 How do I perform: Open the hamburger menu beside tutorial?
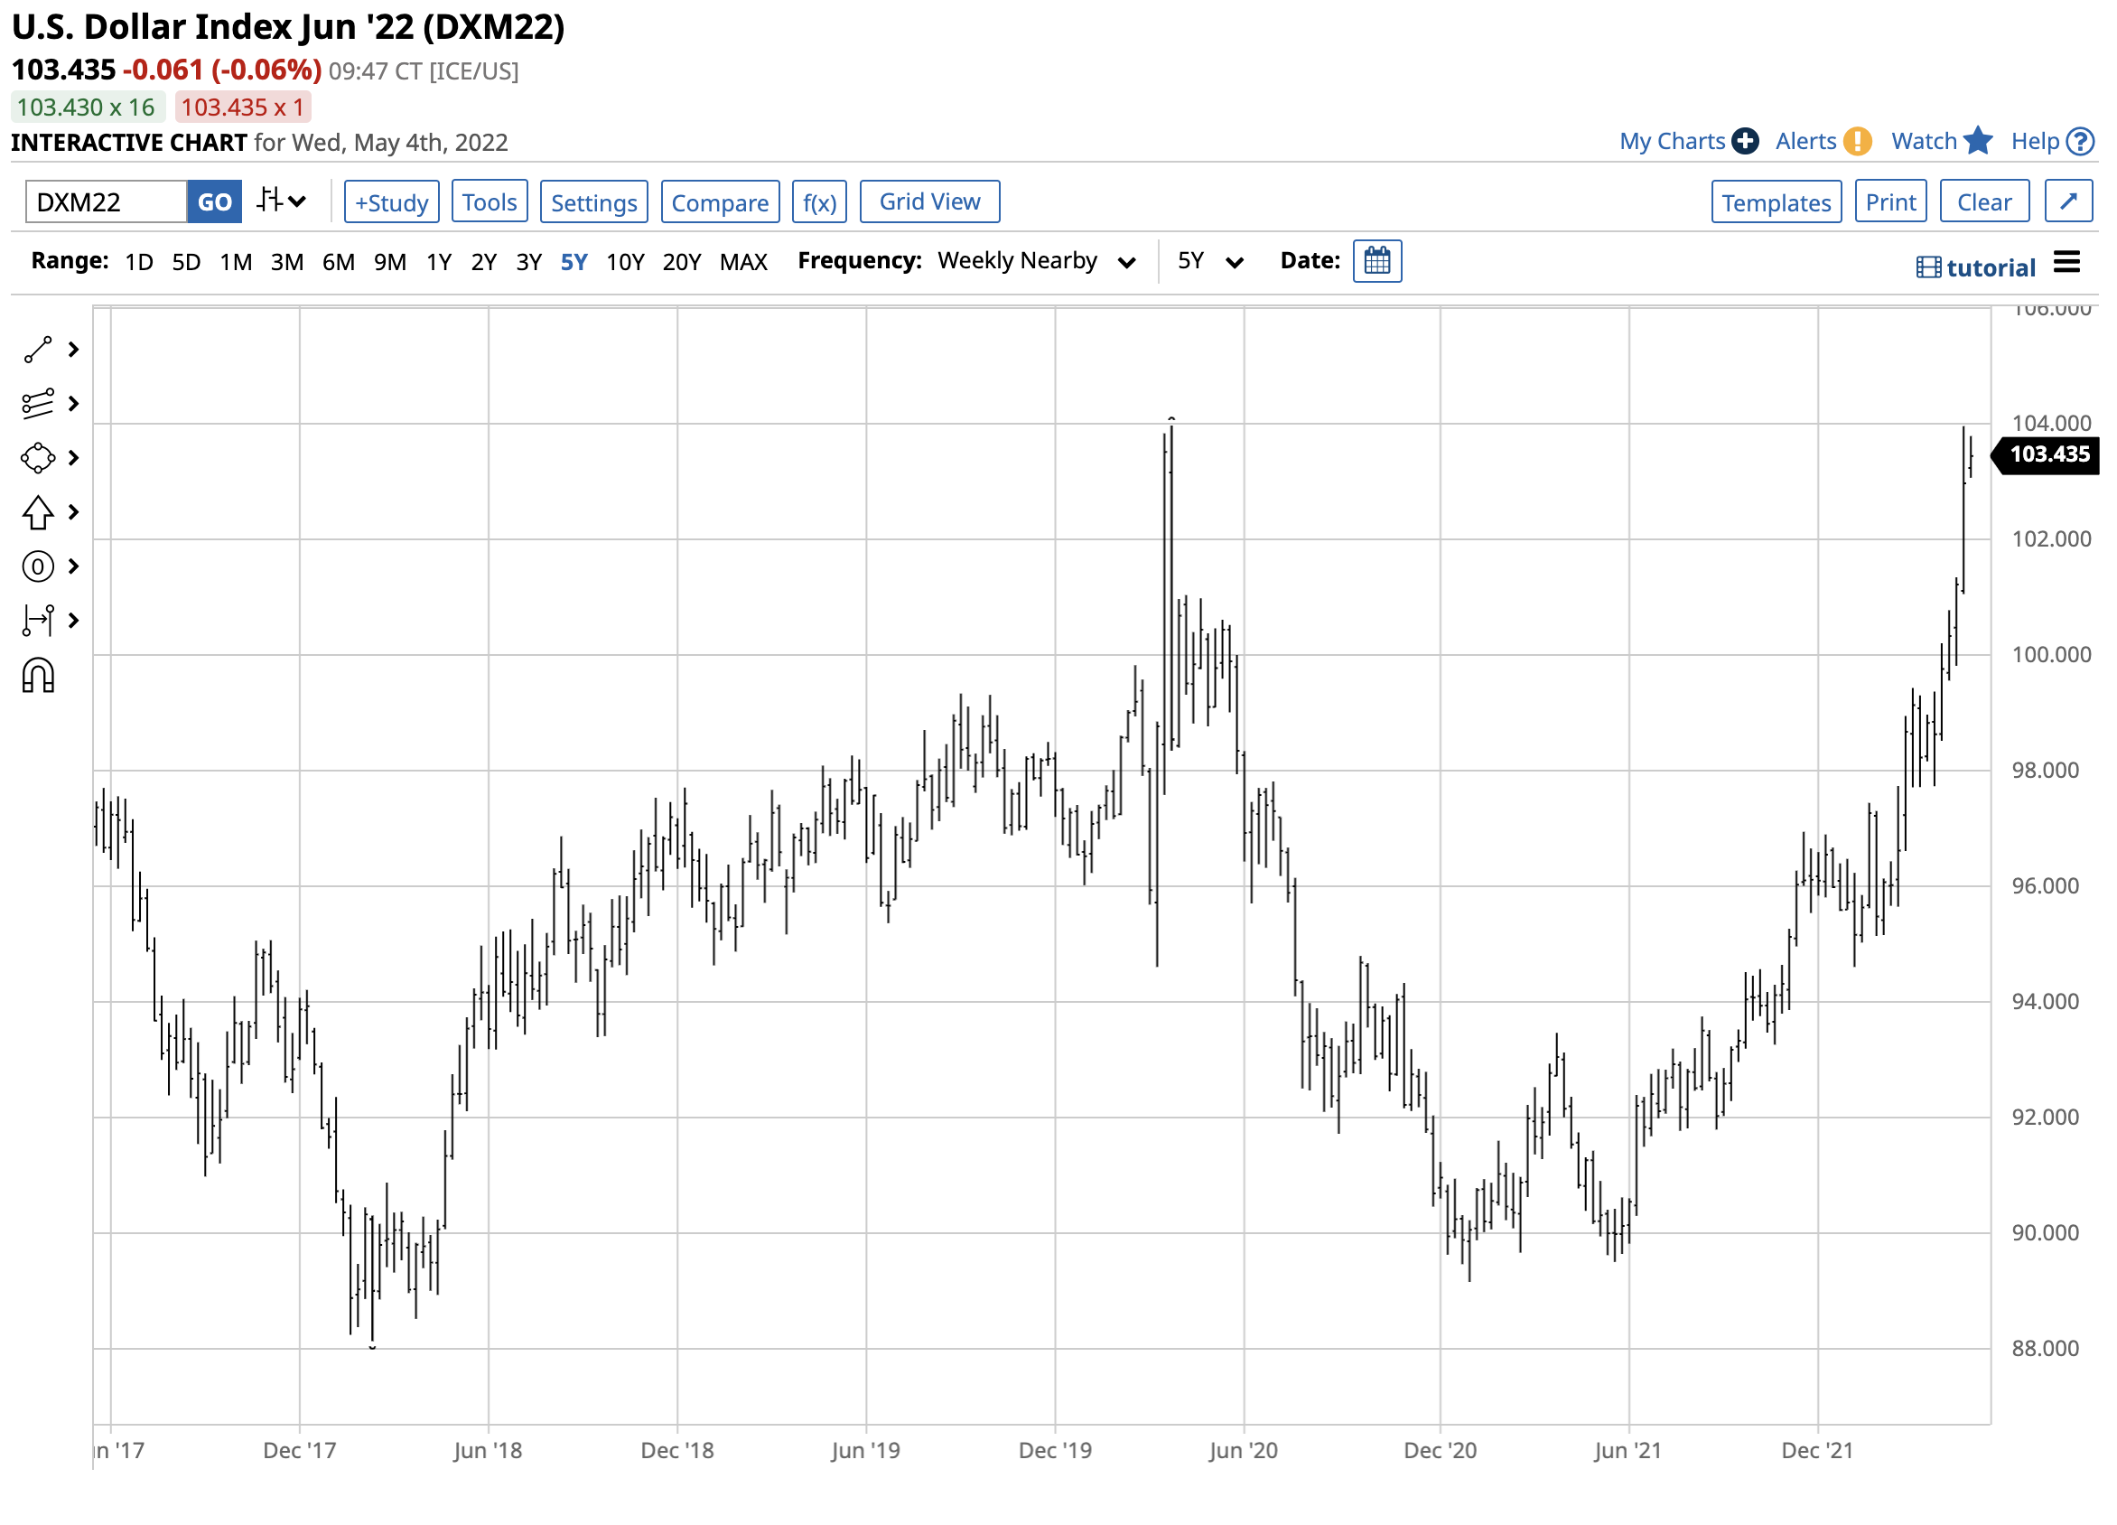pos(2066,263)
